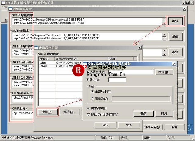Select the 全部动作 radio button

(93, 92)
